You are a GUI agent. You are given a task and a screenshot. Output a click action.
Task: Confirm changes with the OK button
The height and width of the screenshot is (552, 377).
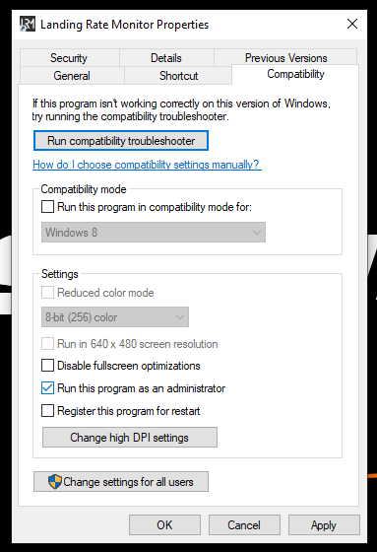click(x=164, y=524)
